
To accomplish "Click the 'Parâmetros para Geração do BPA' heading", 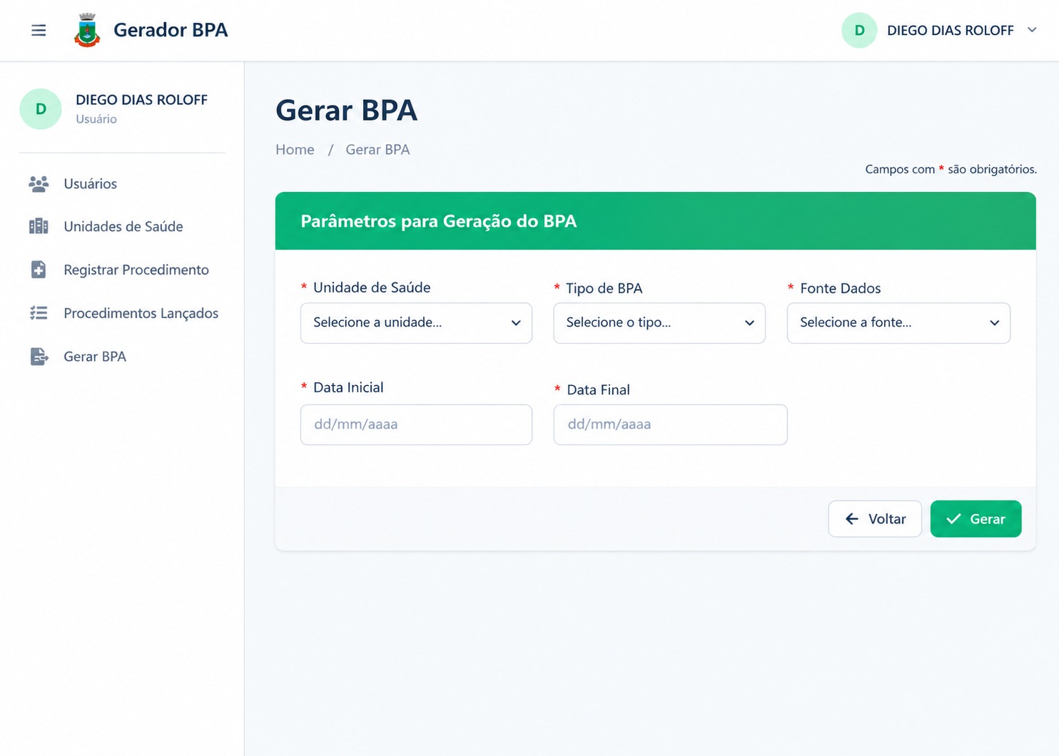I will pyautogui.click(x=438, y=221).
